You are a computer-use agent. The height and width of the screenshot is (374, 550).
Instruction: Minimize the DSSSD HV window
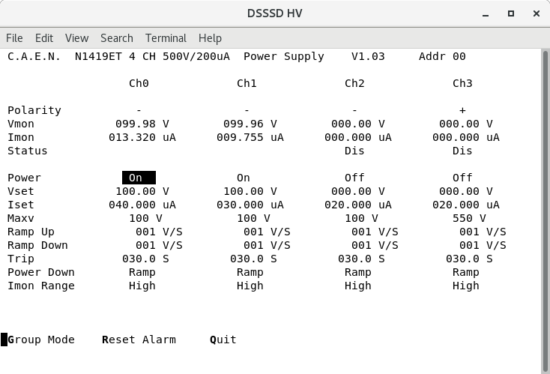tap(486, 13)
